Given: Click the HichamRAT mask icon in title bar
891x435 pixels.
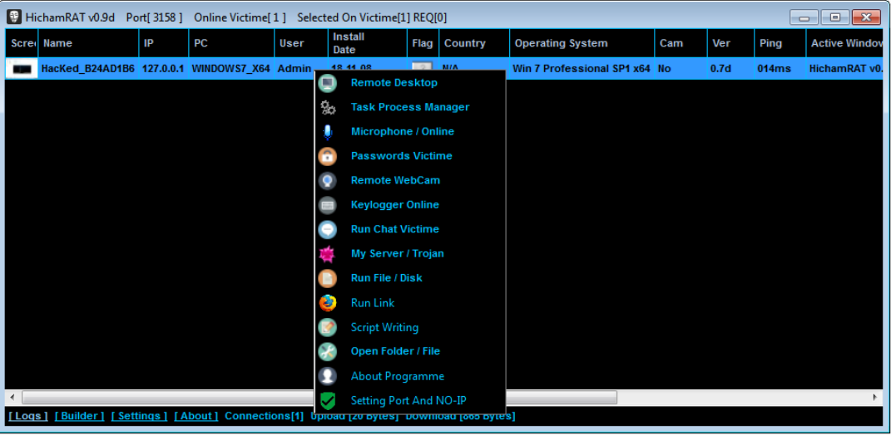Looking at the screenshot, I should pos(13,17).
